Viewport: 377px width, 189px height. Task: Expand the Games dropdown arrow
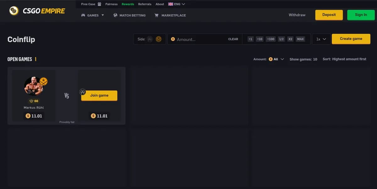[102, 15]
